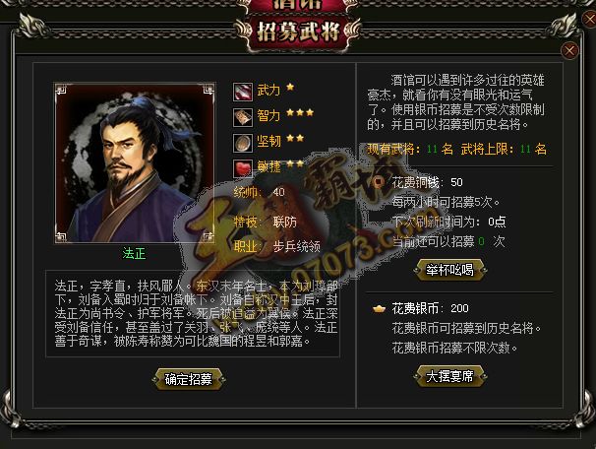The height and width of the screenshot is (449, 596).
Task: Click the 现有武将 11 名 count text
Action: 410,149
